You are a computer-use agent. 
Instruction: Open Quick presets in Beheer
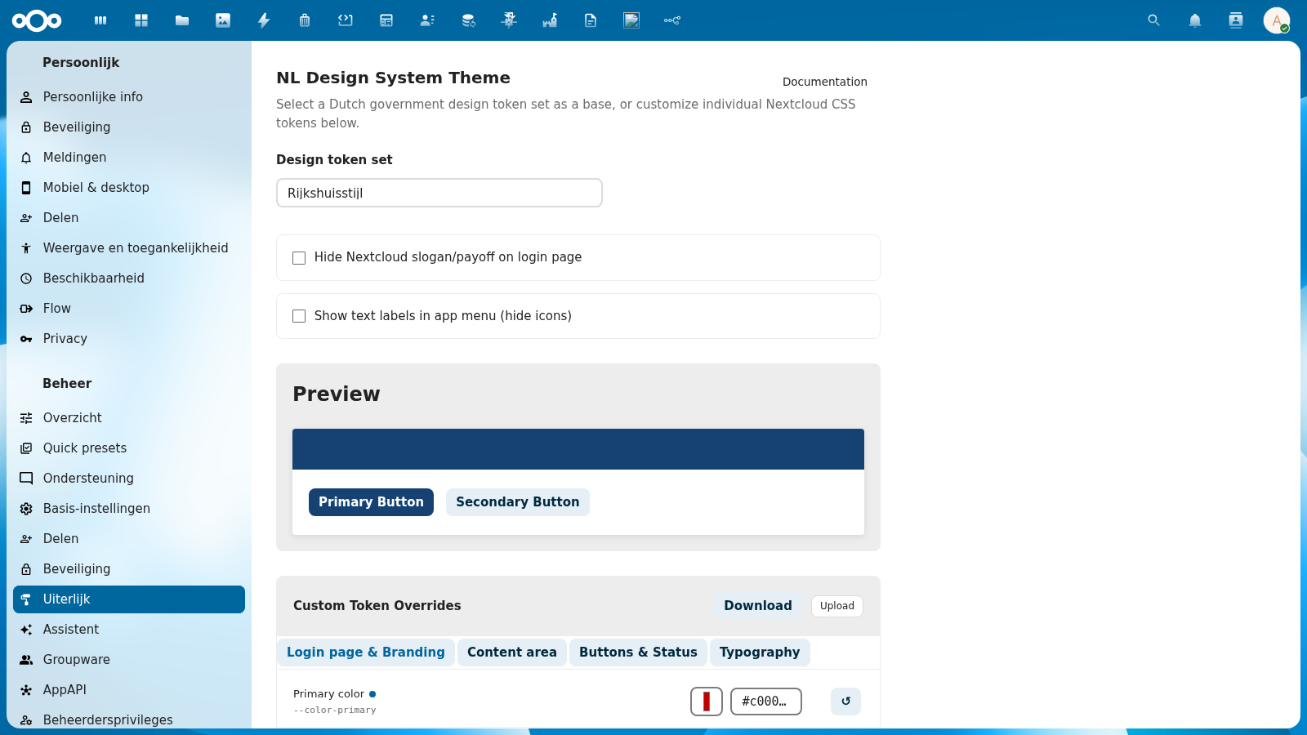[x=129, y=448]
